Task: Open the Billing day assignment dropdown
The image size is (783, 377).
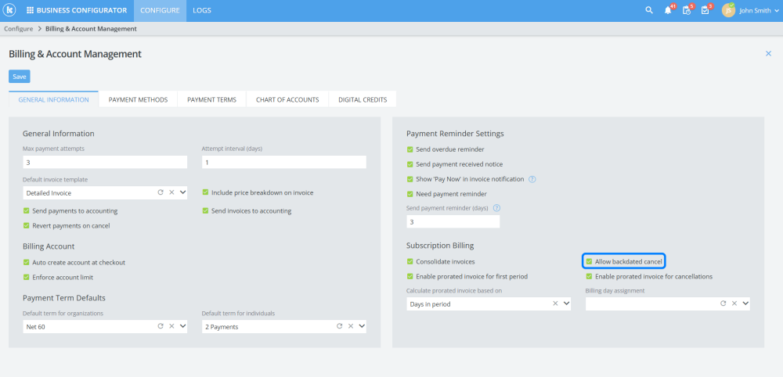Action: click(x=745, y=303)
